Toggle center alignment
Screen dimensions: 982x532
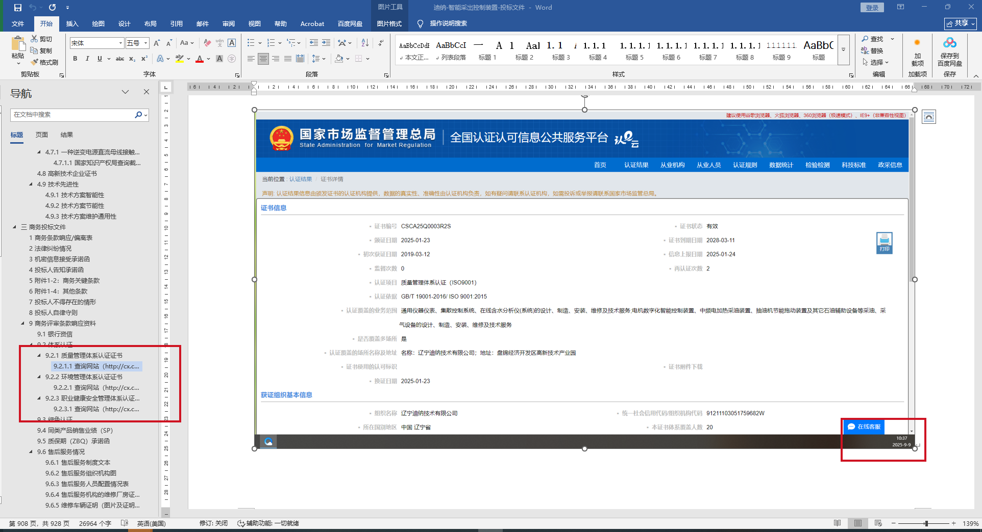[x=263, y=59]
